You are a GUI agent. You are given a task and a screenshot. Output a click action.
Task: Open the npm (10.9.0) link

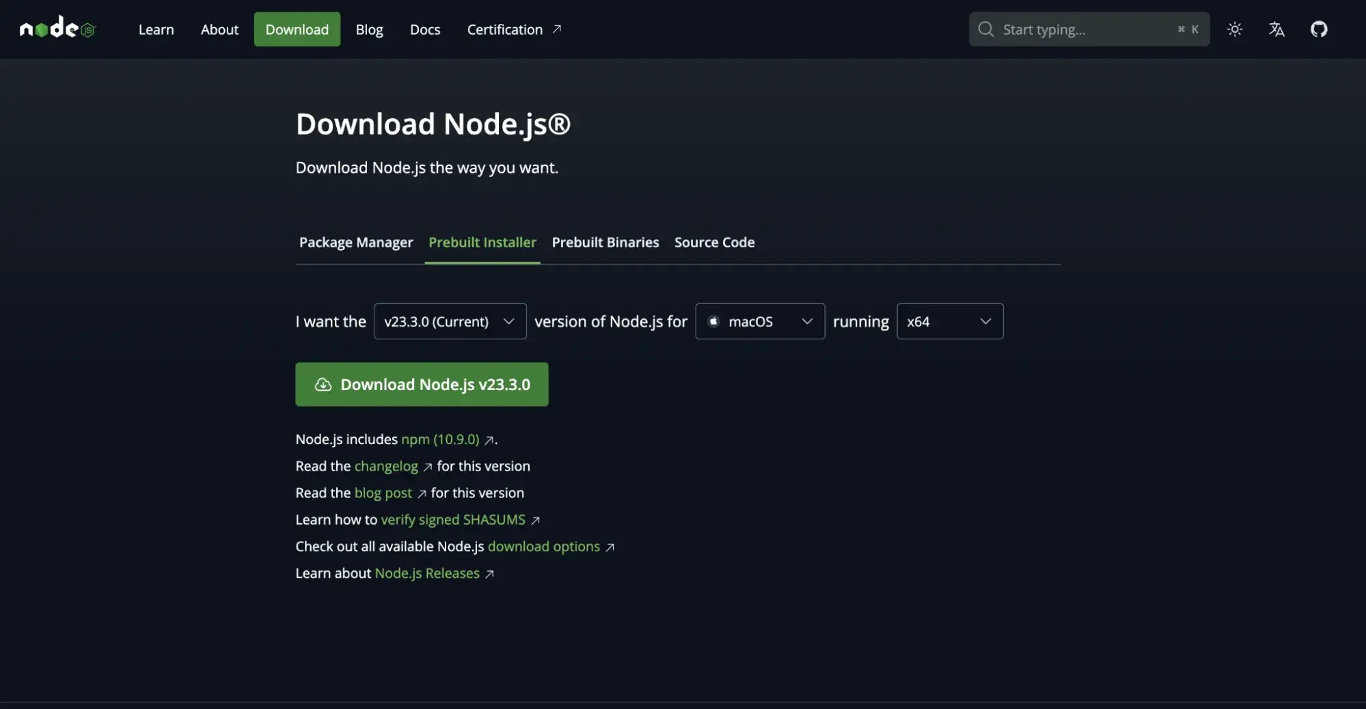(x=440, y=439)
